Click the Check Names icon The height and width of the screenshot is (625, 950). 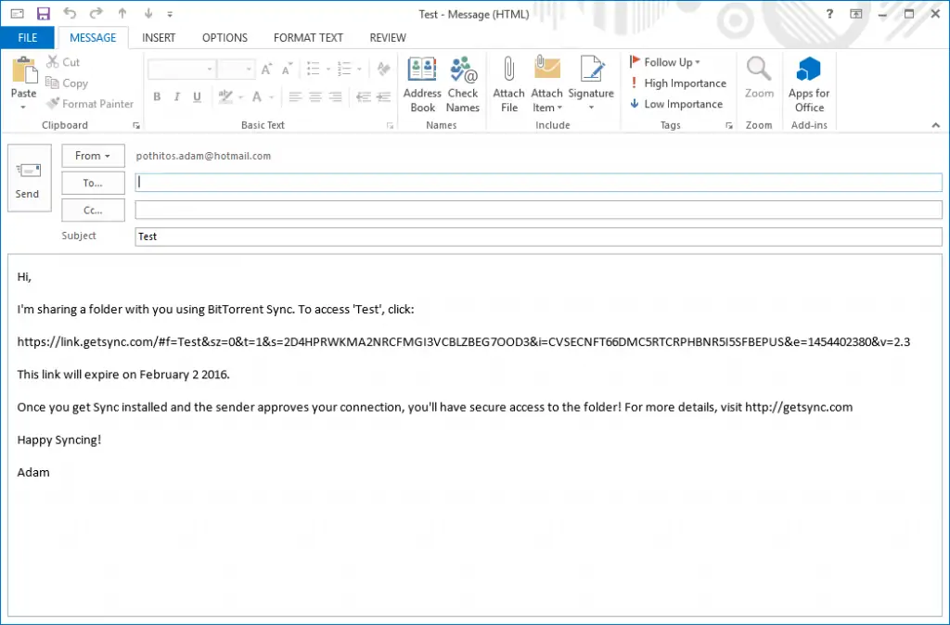click(x=463, y=84)
